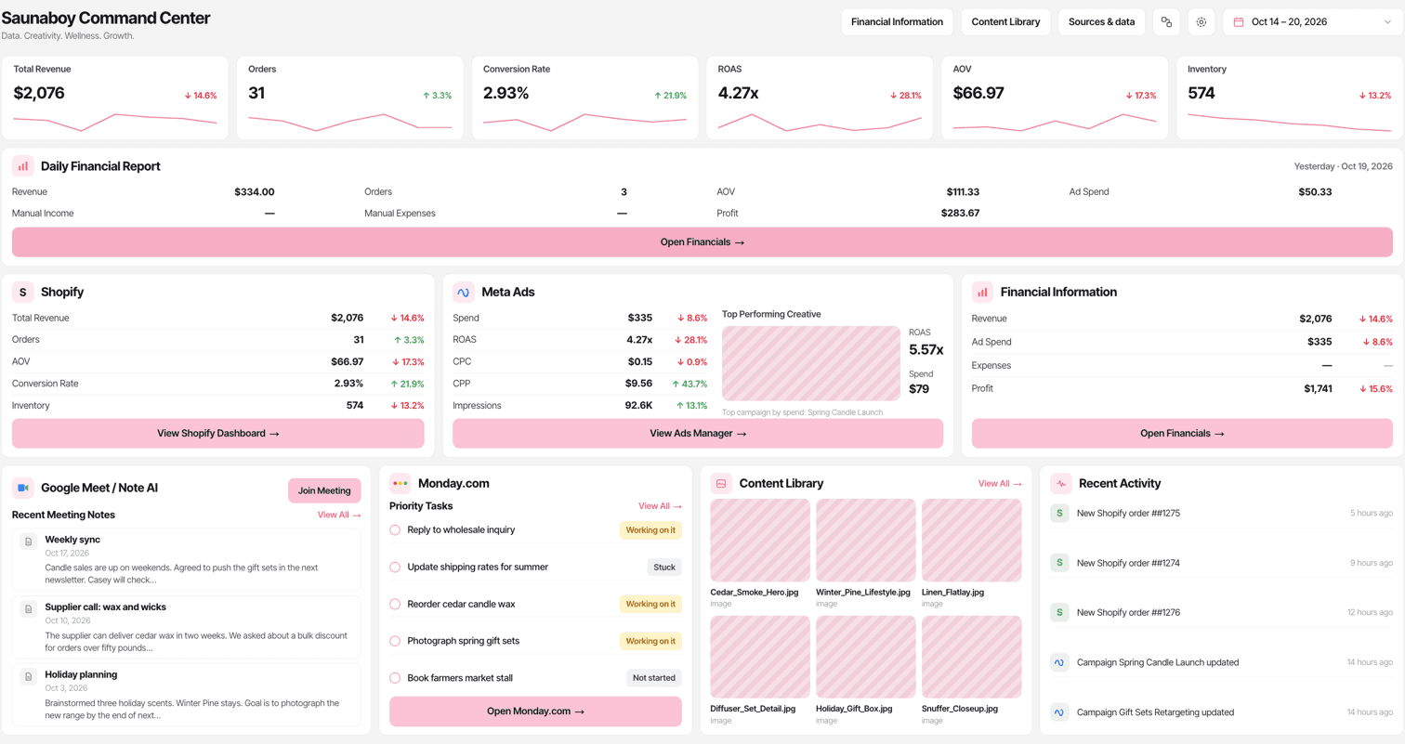The image size is (1405, 744).
Task: Click the Content Library image icon
Action: tap(721, 483)
